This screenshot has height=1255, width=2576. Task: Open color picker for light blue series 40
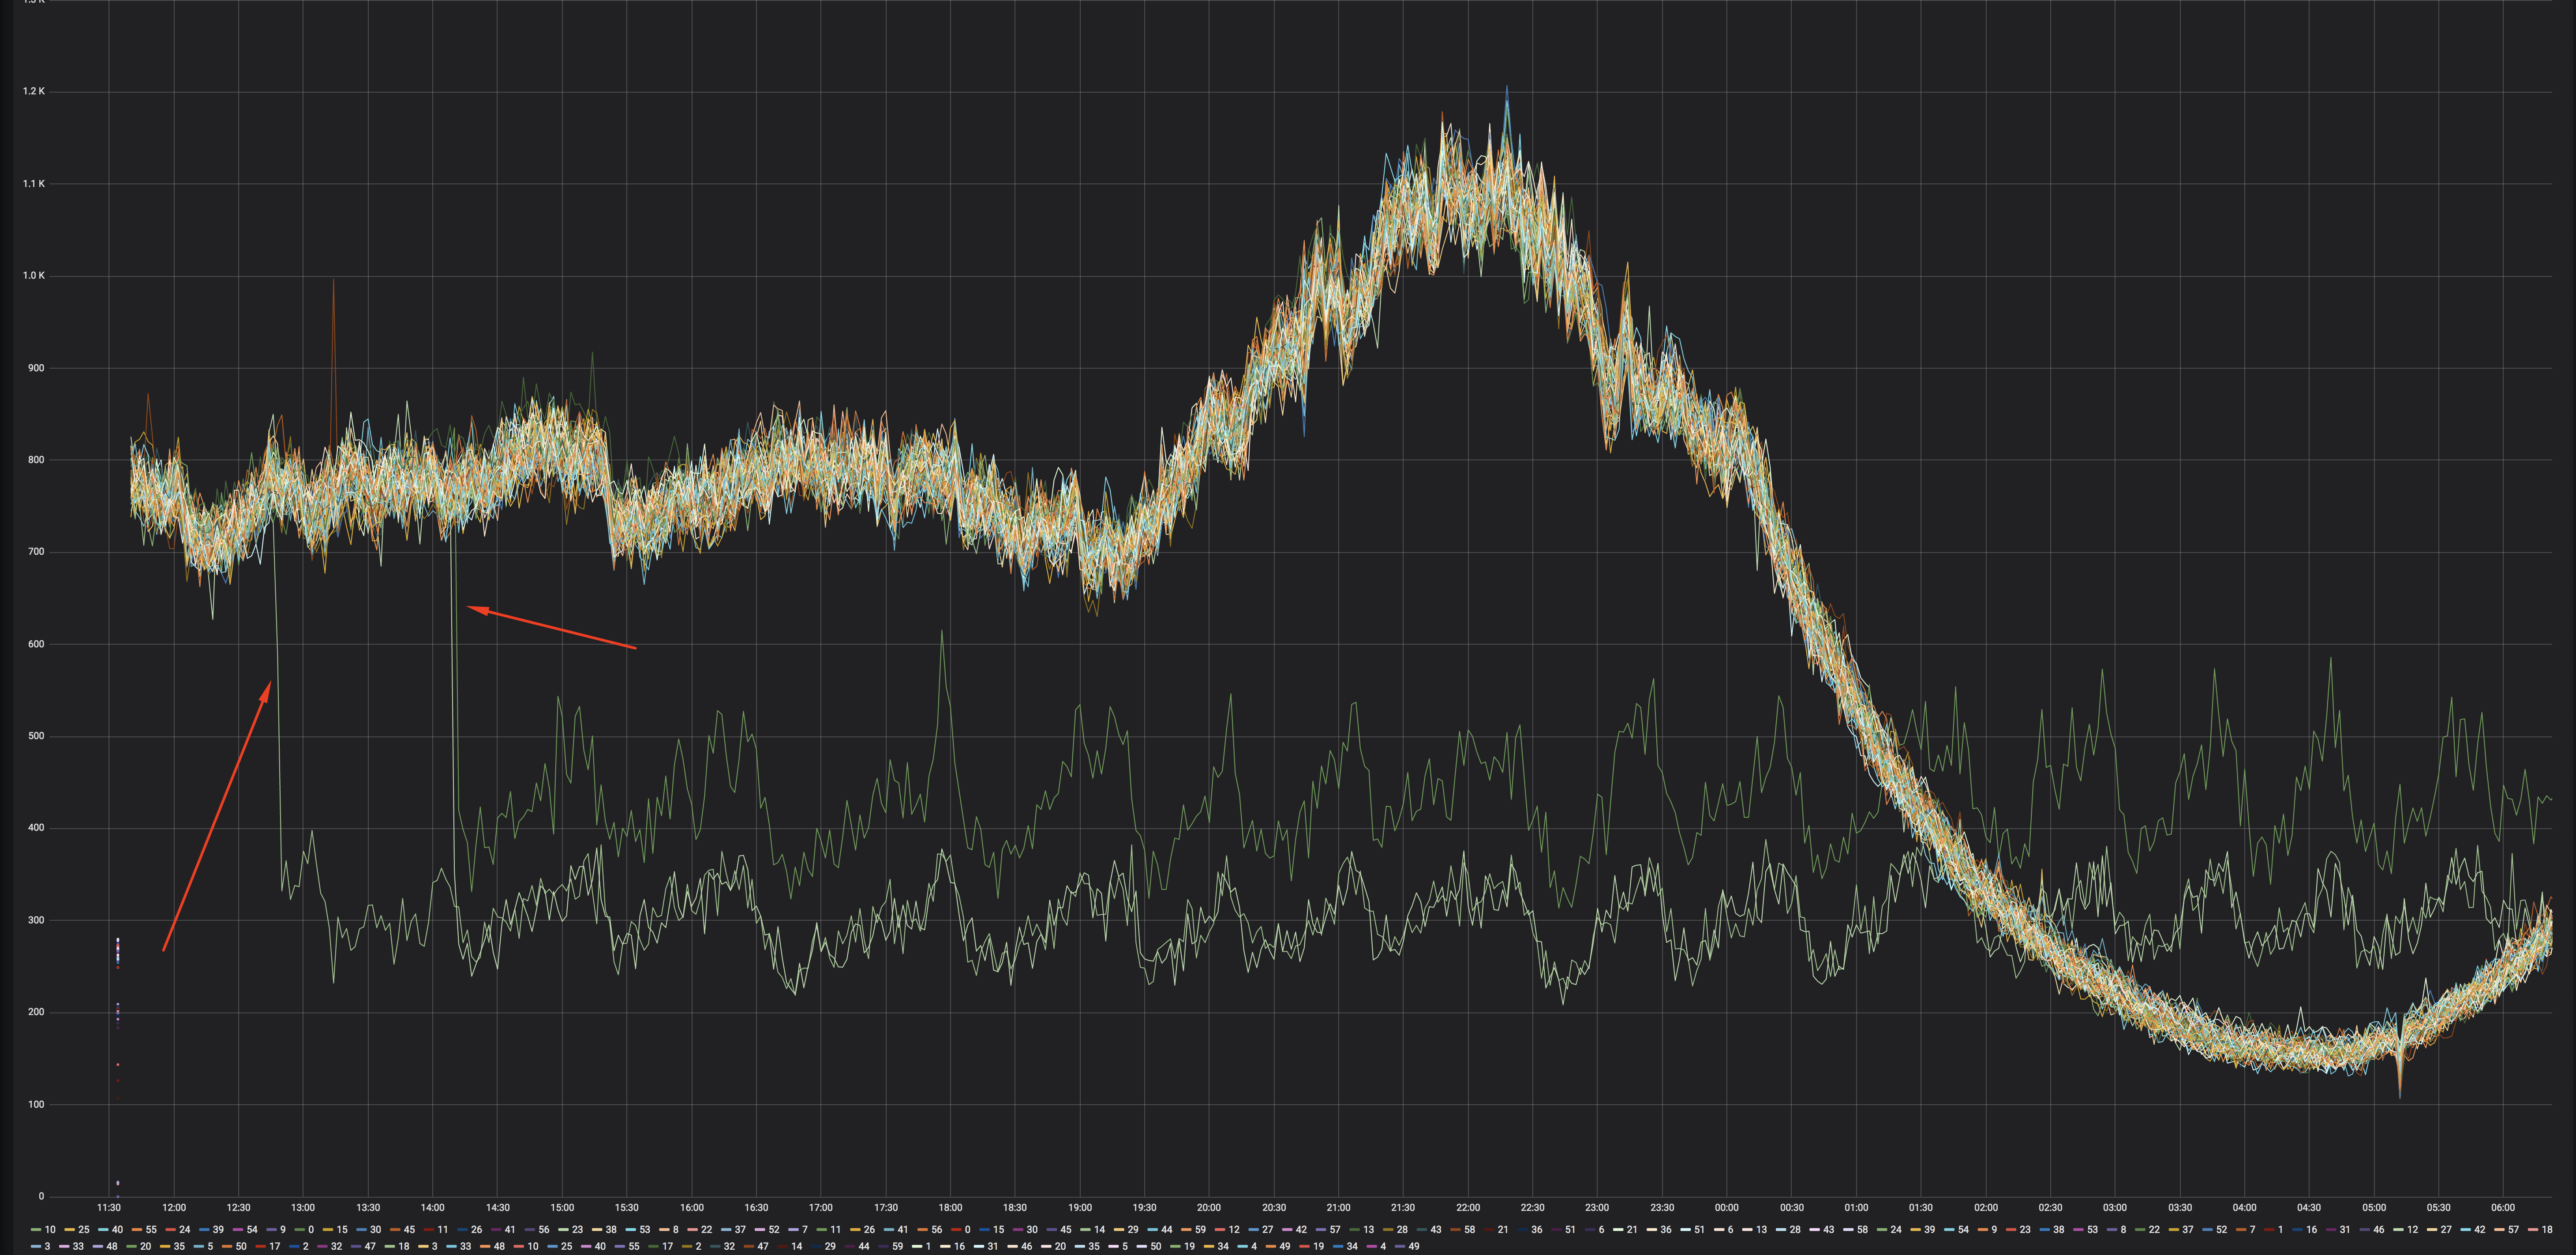tap(103, 1230)
